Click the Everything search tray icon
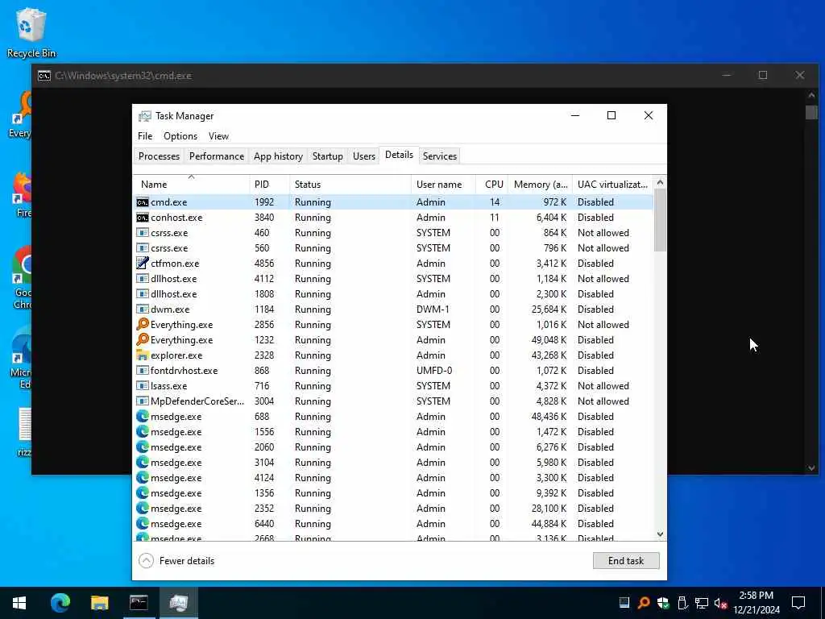Viewport: 825px width, 619px height. pyautogui.click(x=643, y=603)
